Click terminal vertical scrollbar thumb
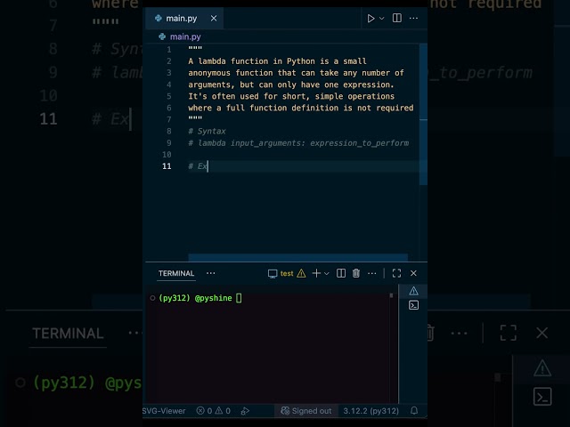Screen dimensions: 570x427 (x=392, y=295)
